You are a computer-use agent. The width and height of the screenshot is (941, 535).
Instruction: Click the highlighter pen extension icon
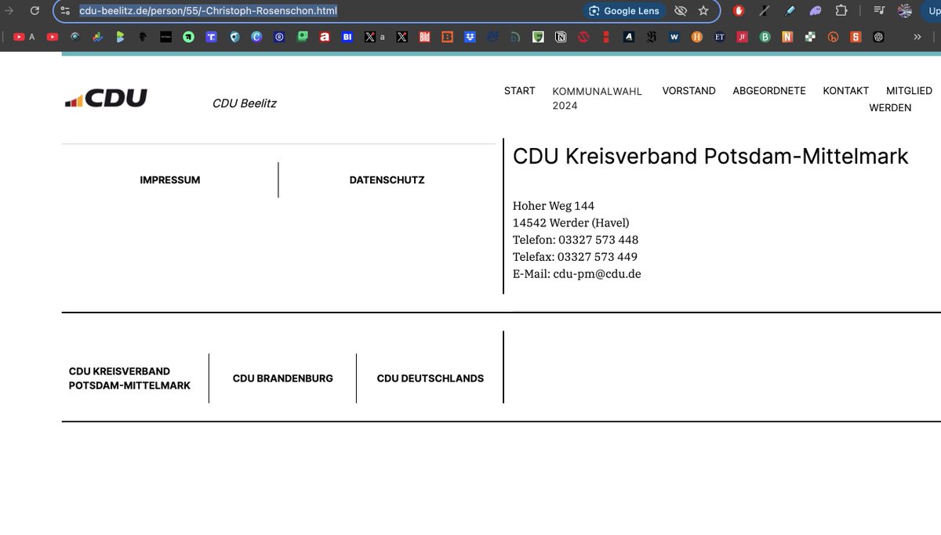(x=790, y=10)
